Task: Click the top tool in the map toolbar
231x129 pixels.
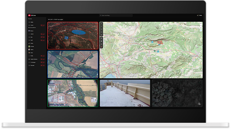Action: pyautogui.click(x=102, y=24)
